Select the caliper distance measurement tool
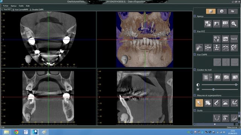Viewport: 241px width, 135px height. point(217,103)
